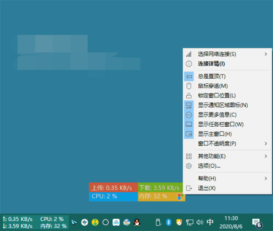This screenshot has width=273, height=231.
Task: Click the yellow-green globe tray icon
Action: (95, 222)
